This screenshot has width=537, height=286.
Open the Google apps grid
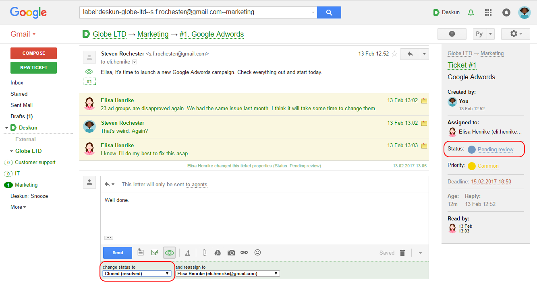(488, 12)
